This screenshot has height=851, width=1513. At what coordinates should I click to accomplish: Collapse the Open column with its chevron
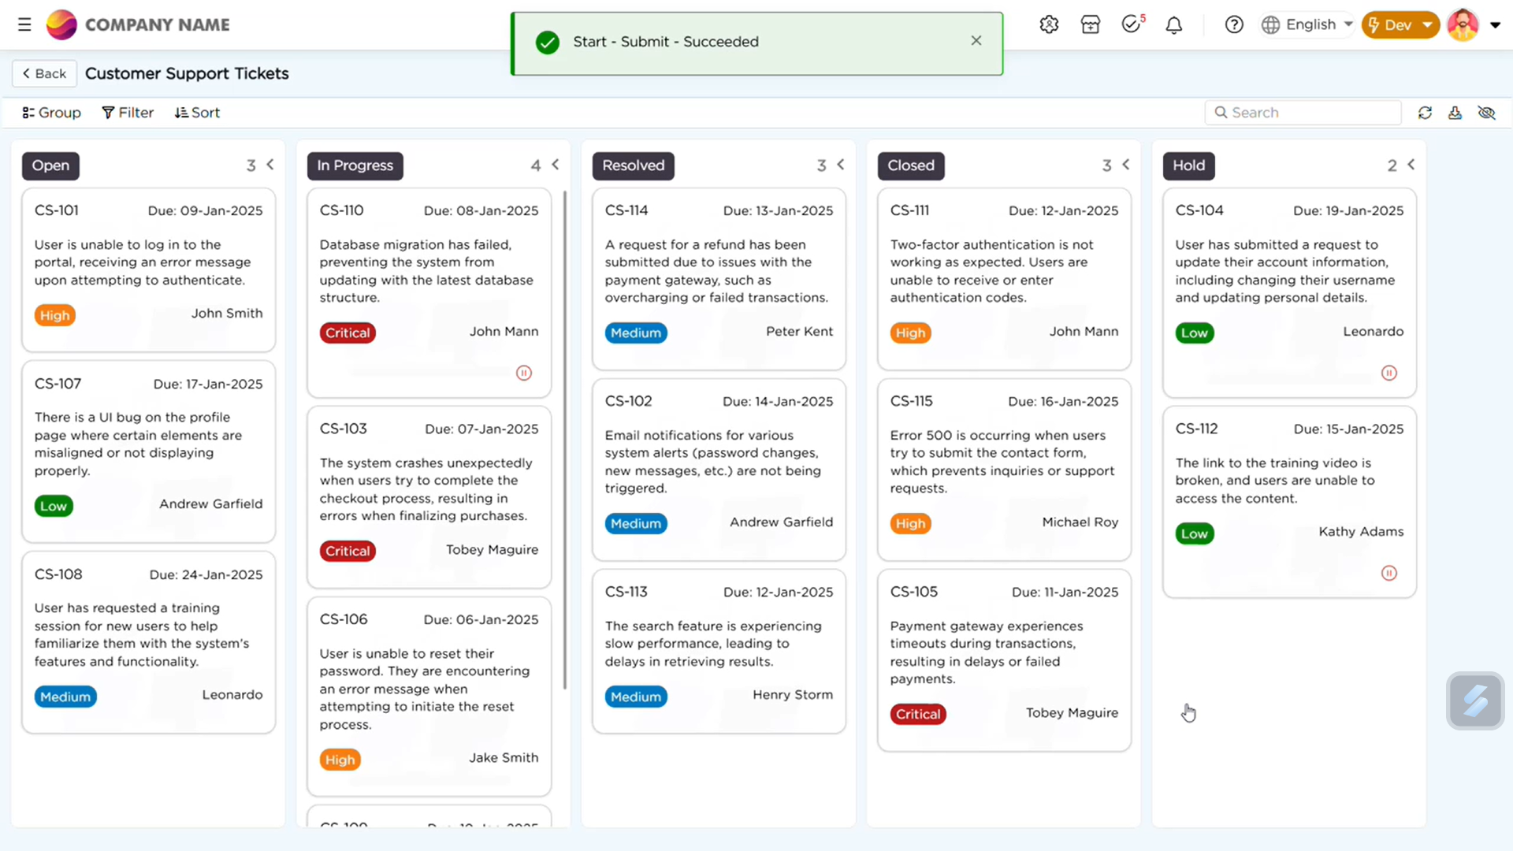270,165
